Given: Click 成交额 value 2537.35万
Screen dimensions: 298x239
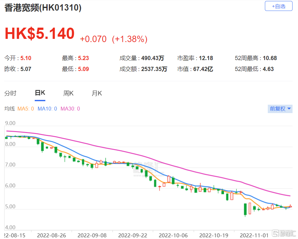Looking at the screenshot, I should (154, 69).
